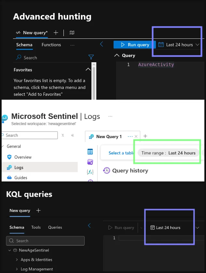Click the filter icon beside the Schema search box
This screenshot has width=206, height=273.
pyautogui.click(x=91, y=57)
